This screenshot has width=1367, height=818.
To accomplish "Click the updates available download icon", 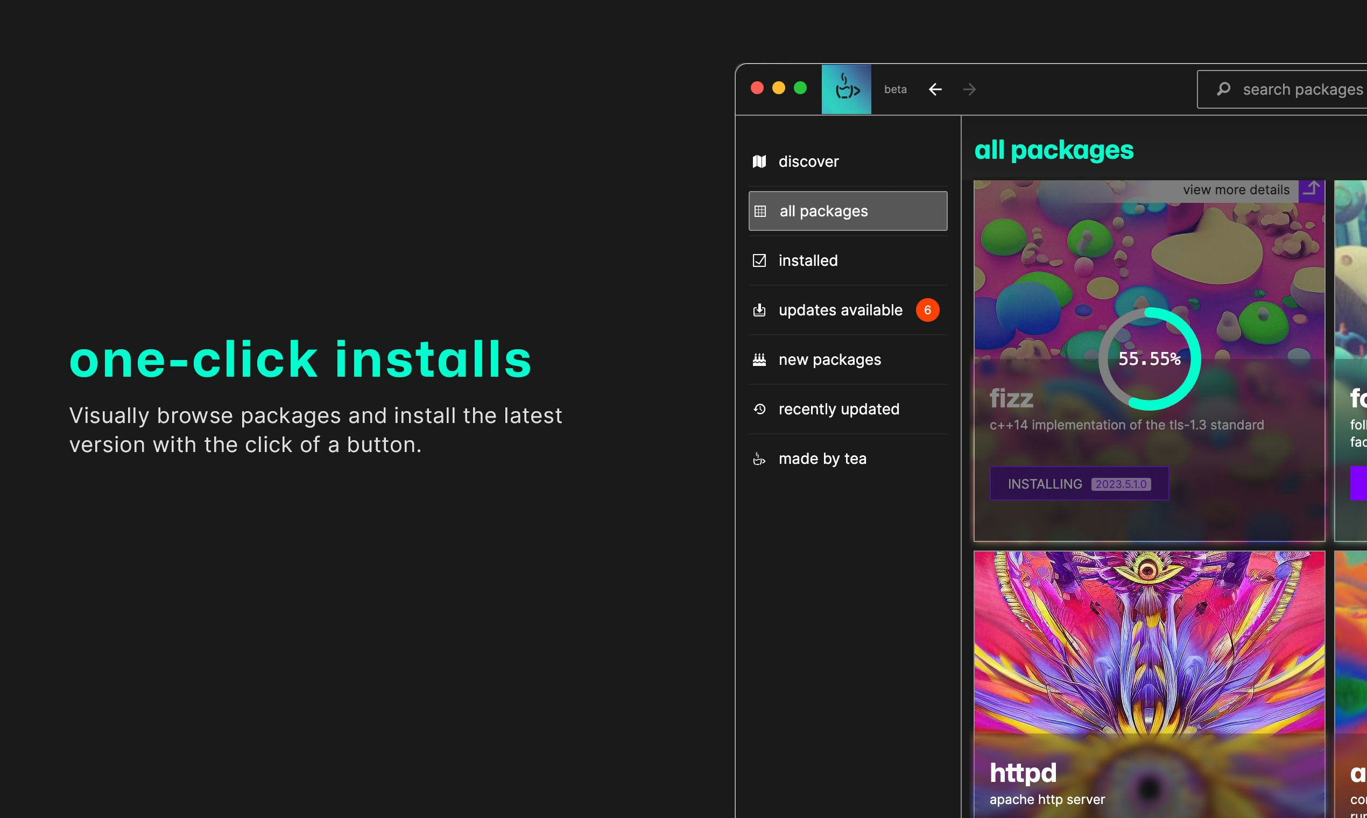I will [x=759, y=310].
